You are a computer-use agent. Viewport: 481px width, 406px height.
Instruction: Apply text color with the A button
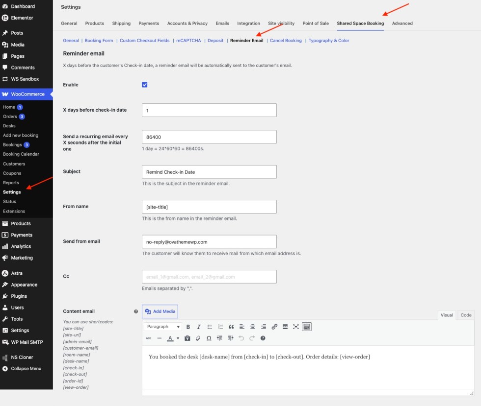[x=170, y=338]
